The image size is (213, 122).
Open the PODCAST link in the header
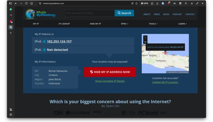pos(177,14)
